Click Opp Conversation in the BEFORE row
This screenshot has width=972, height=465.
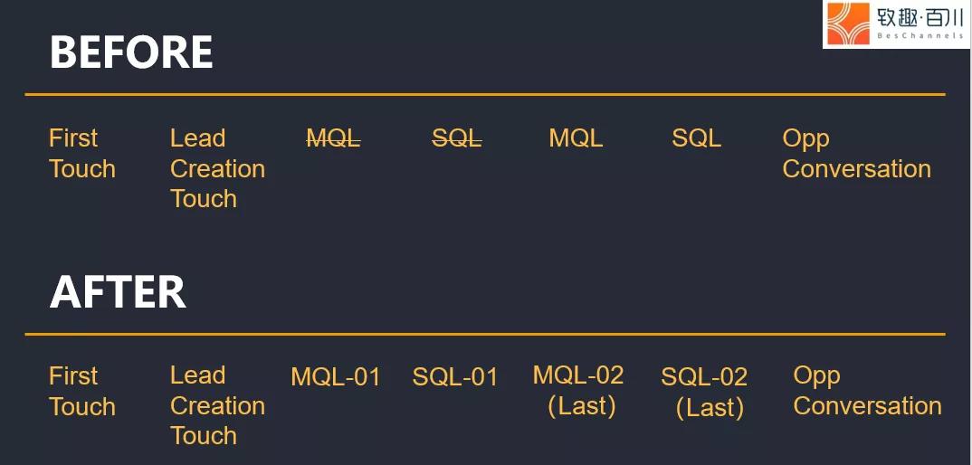(x=856, y=153)
